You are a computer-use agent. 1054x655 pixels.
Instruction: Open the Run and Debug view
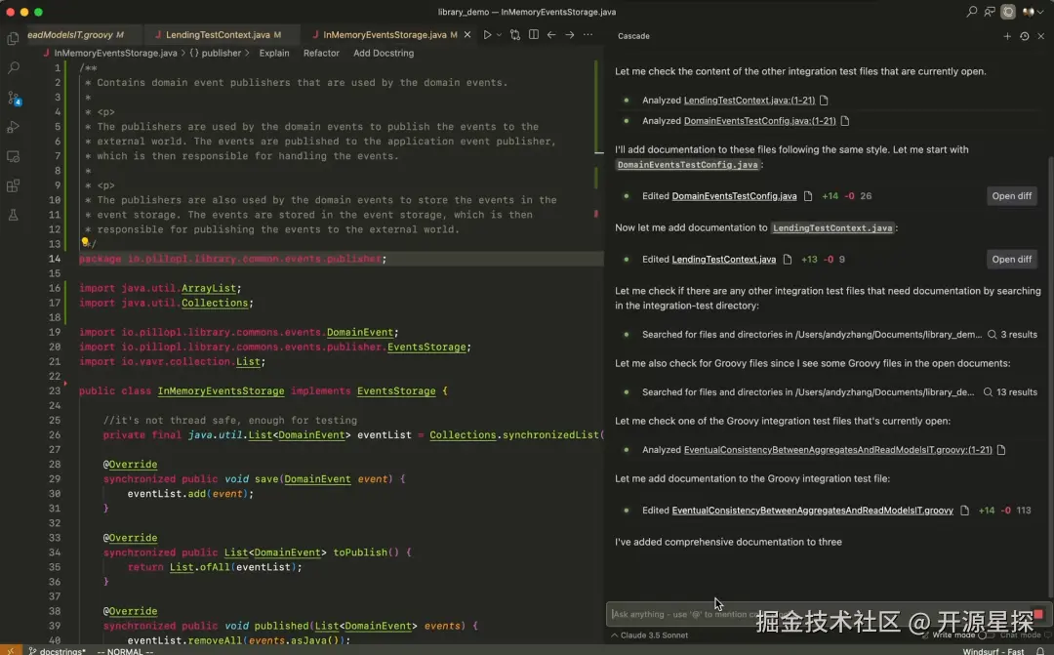14,127
